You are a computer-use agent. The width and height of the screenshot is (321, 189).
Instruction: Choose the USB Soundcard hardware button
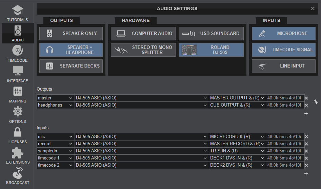tap(211, 33)
